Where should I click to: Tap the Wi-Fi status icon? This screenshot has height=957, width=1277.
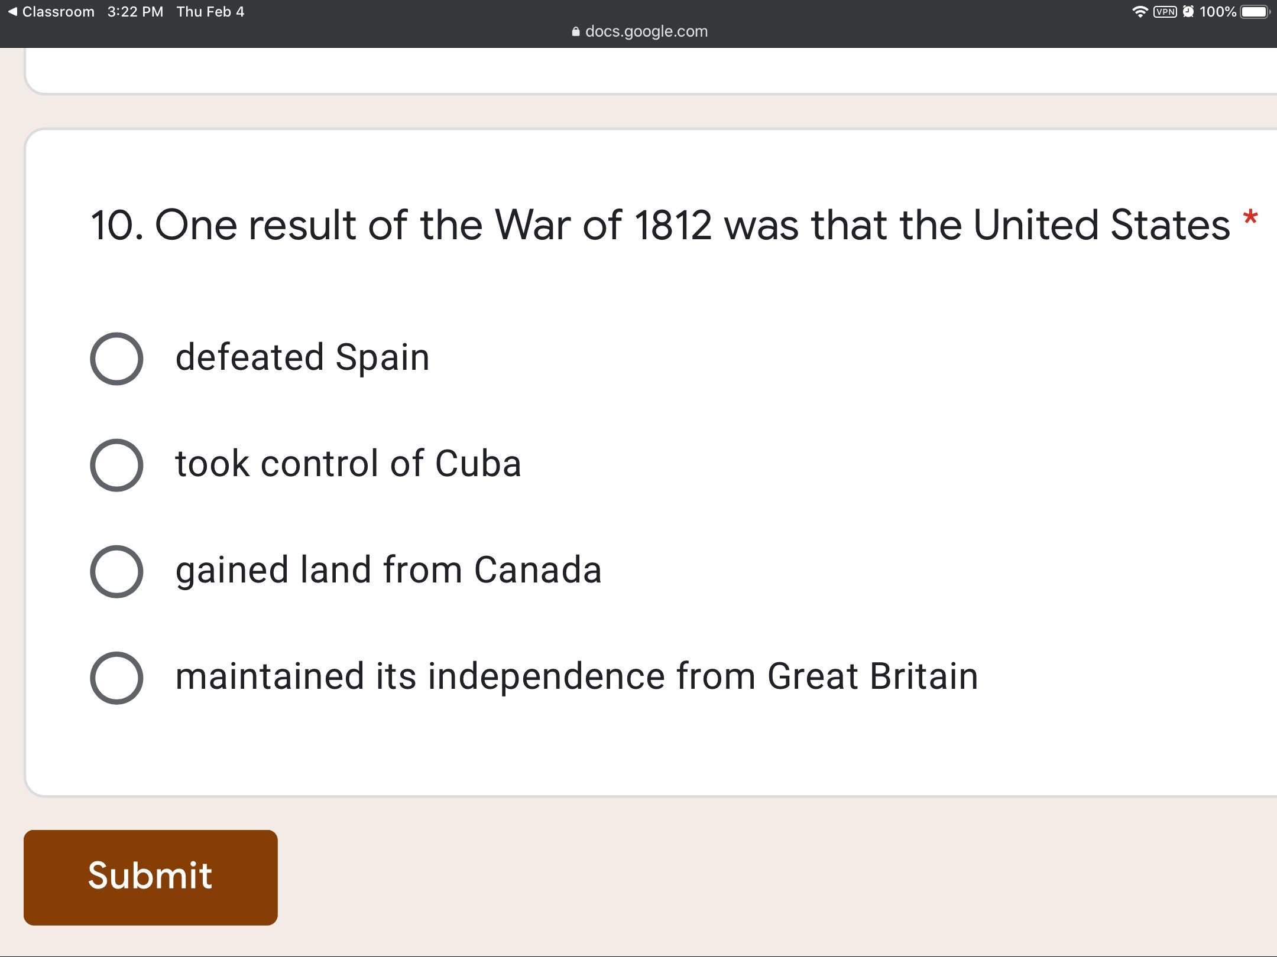click(1140, 12)
